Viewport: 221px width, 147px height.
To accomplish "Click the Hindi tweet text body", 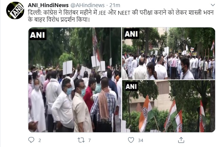I will tap(121, 16).
